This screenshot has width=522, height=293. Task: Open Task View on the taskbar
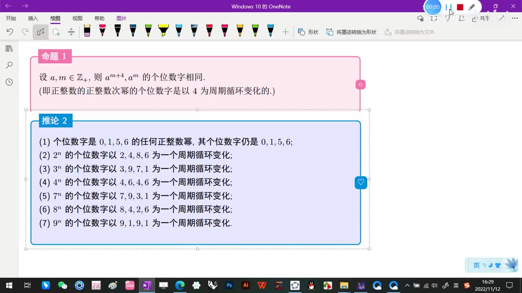click(x=27, y=285)
